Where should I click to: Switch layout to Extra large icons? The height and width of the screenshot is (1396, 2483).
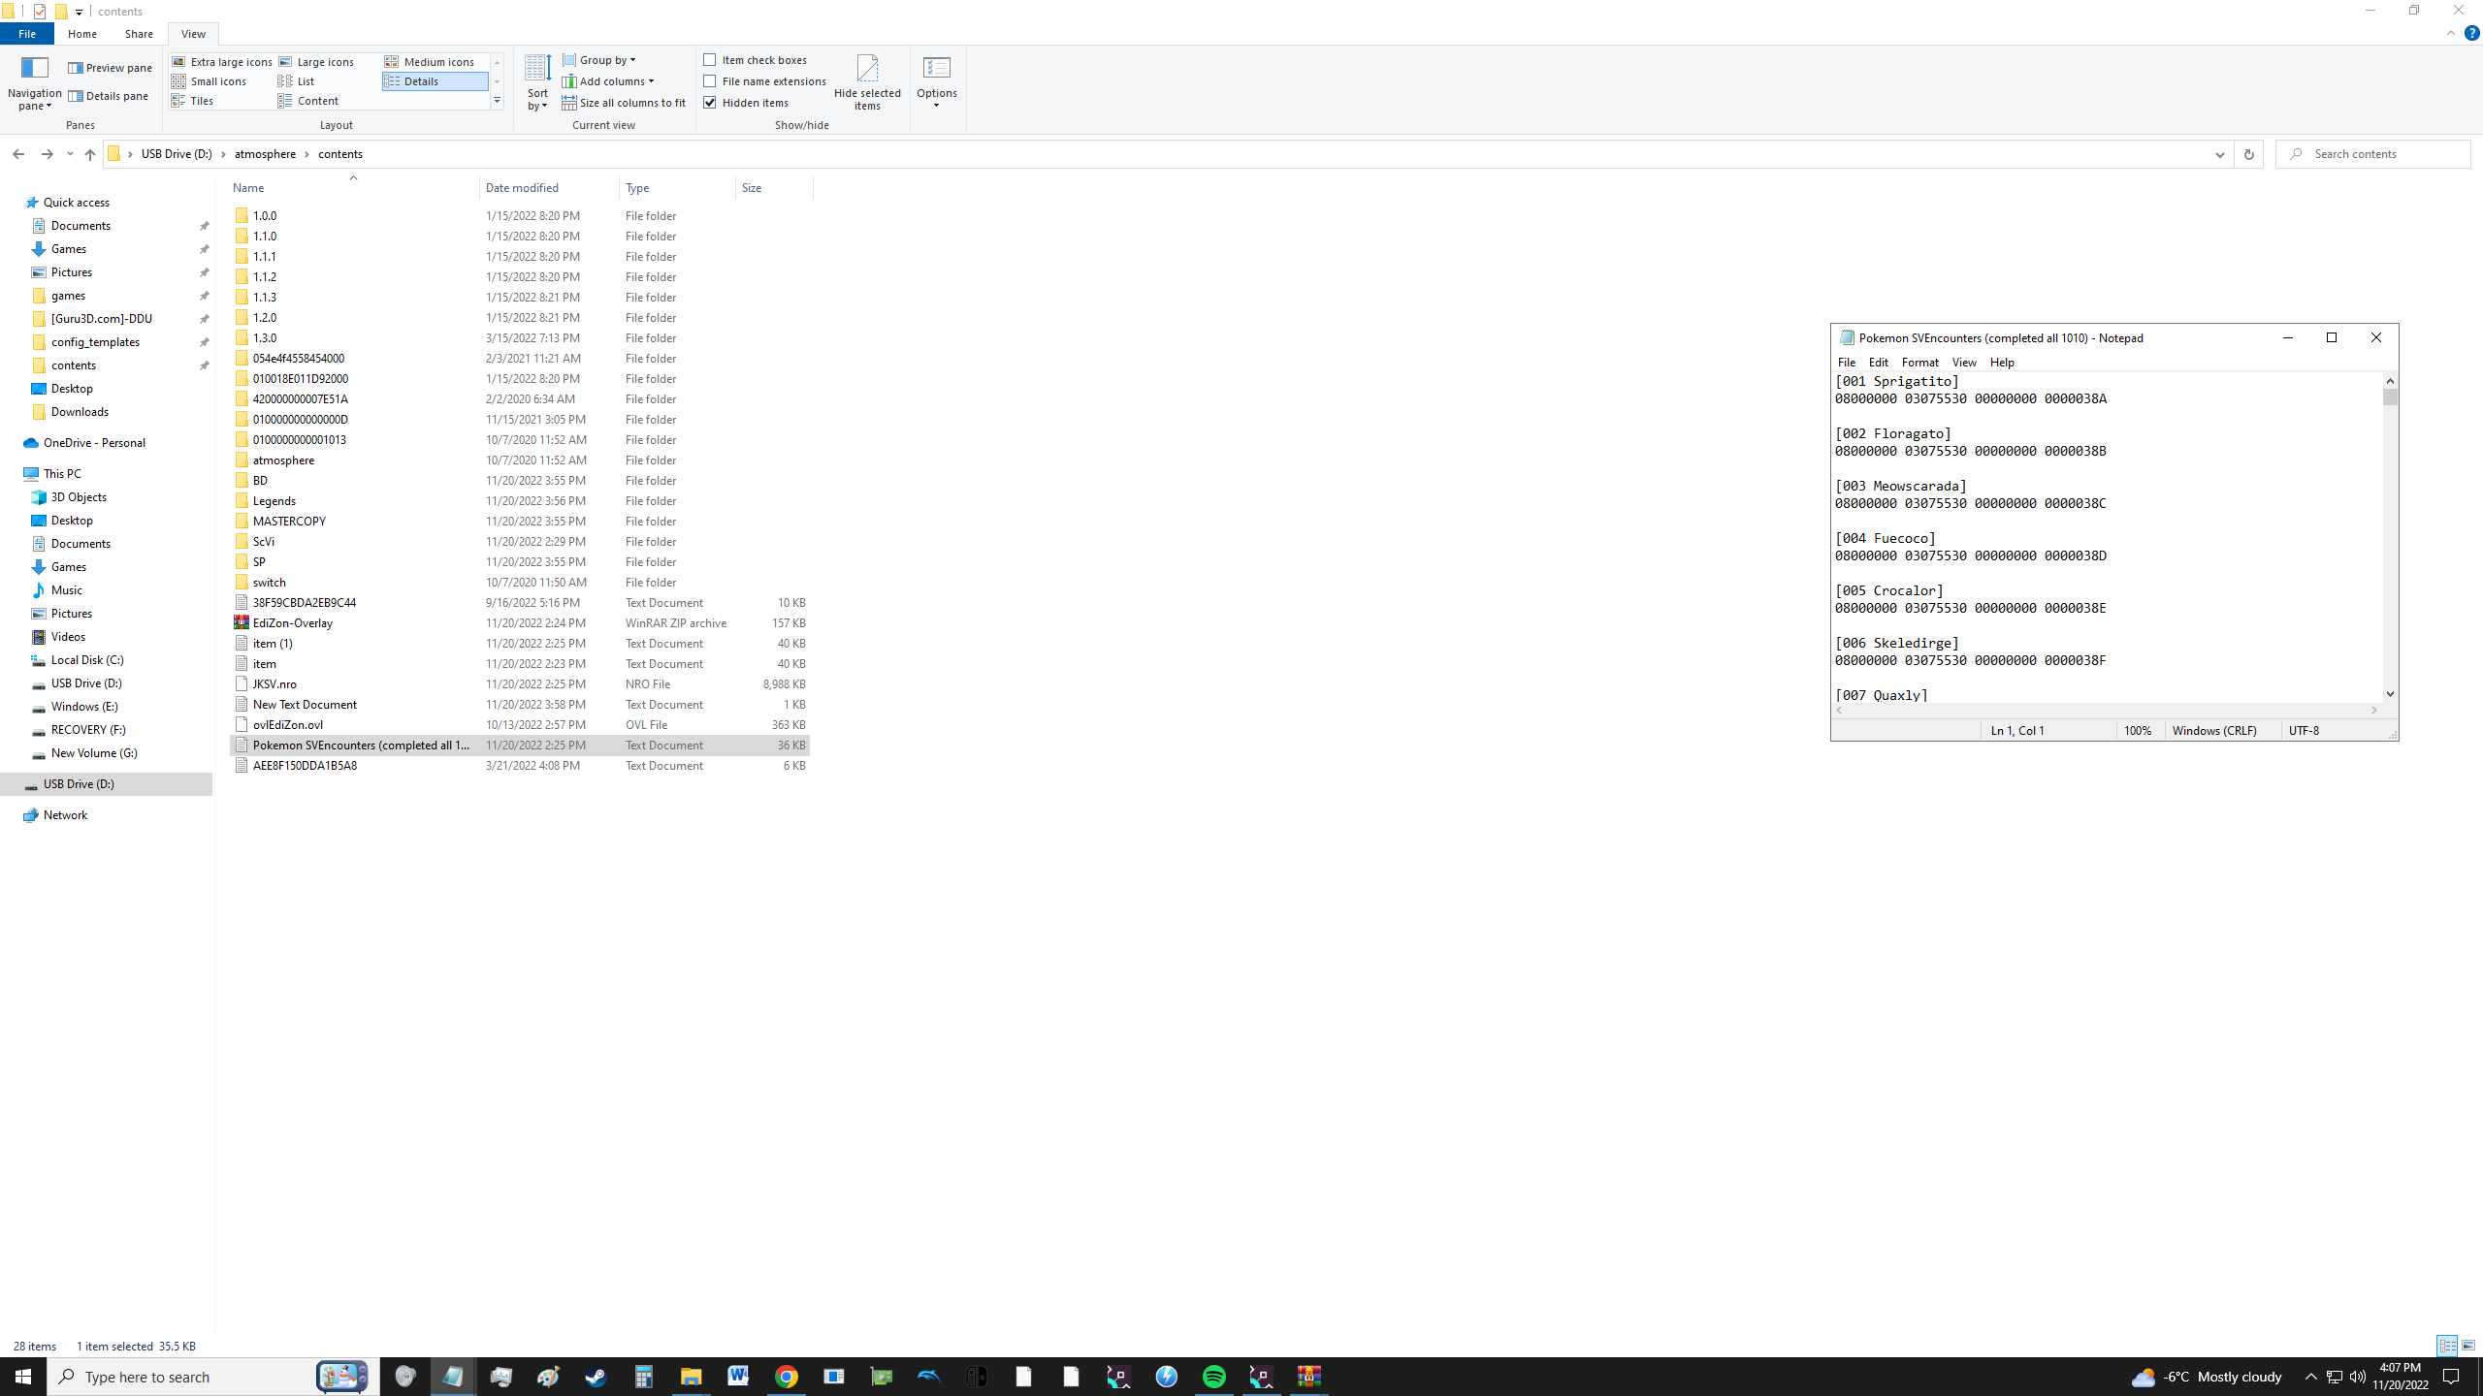[x=222, y=62]
